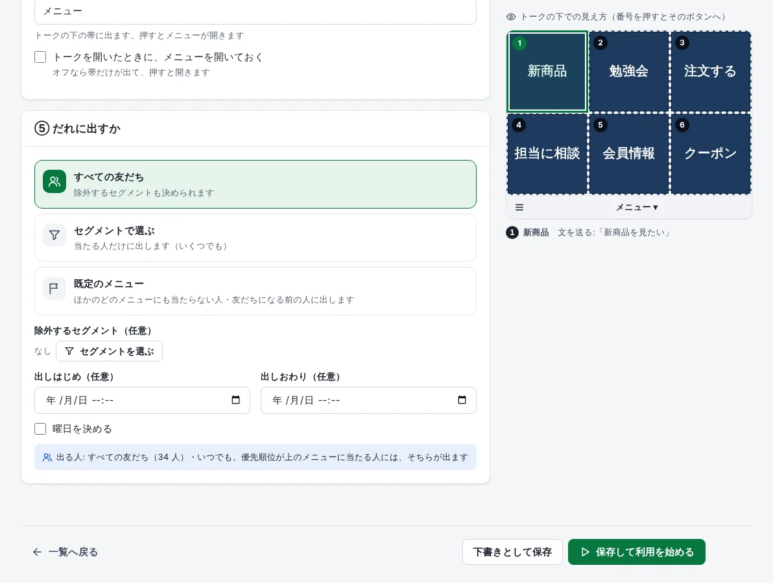Click number badge 3 on 注文する tile
Viewport: 773px width, 583px height.
[682, 42]
